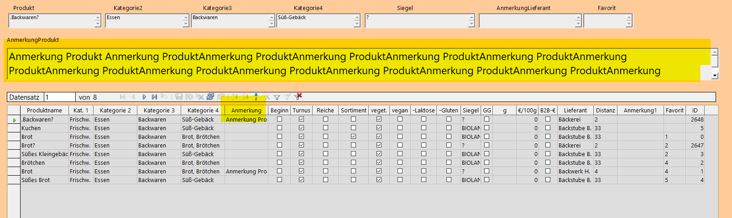Image resolution: width=732 pixels, height=218 pixels.
Task: Click the remove filter icon with red X
Action: pos(298,96)
